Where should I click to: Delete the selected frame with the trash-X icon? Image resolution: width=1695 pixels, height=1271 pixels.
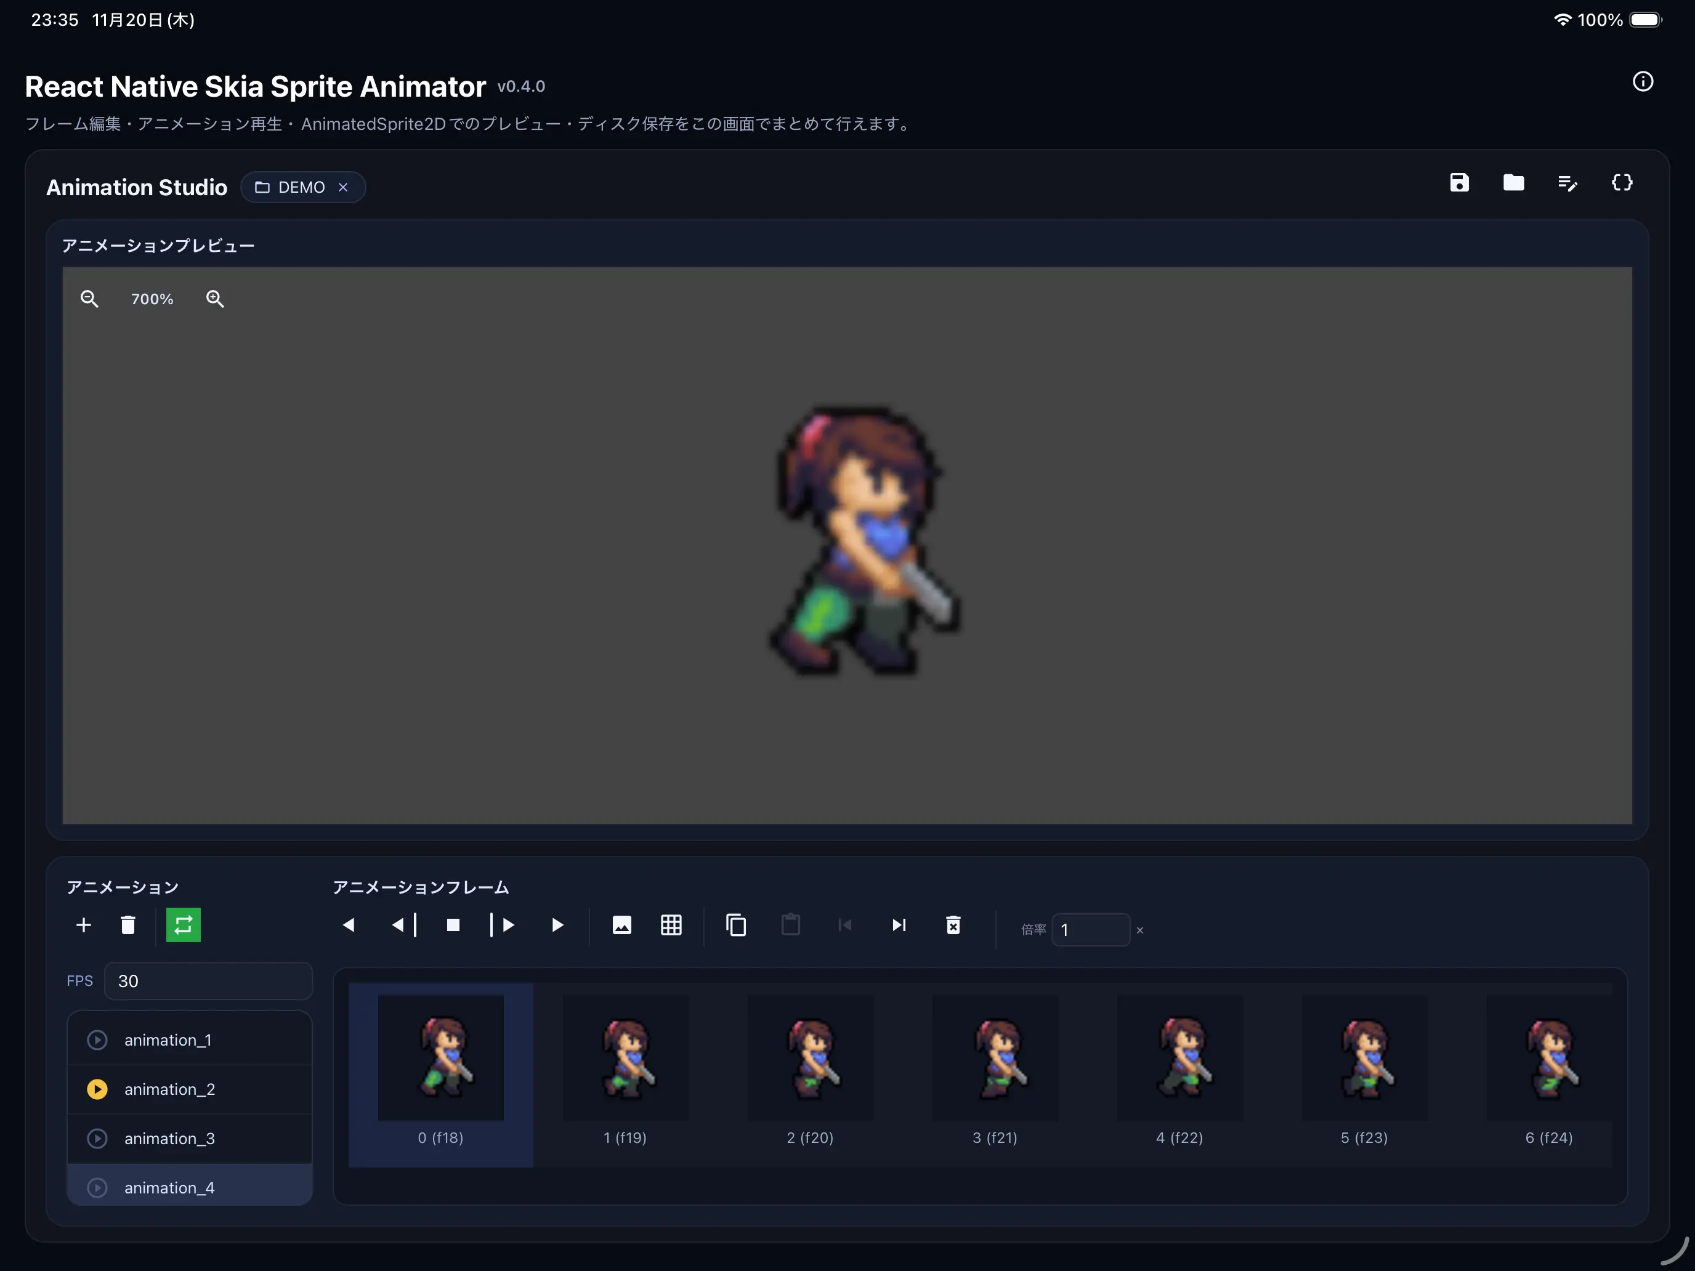(952, 926)
